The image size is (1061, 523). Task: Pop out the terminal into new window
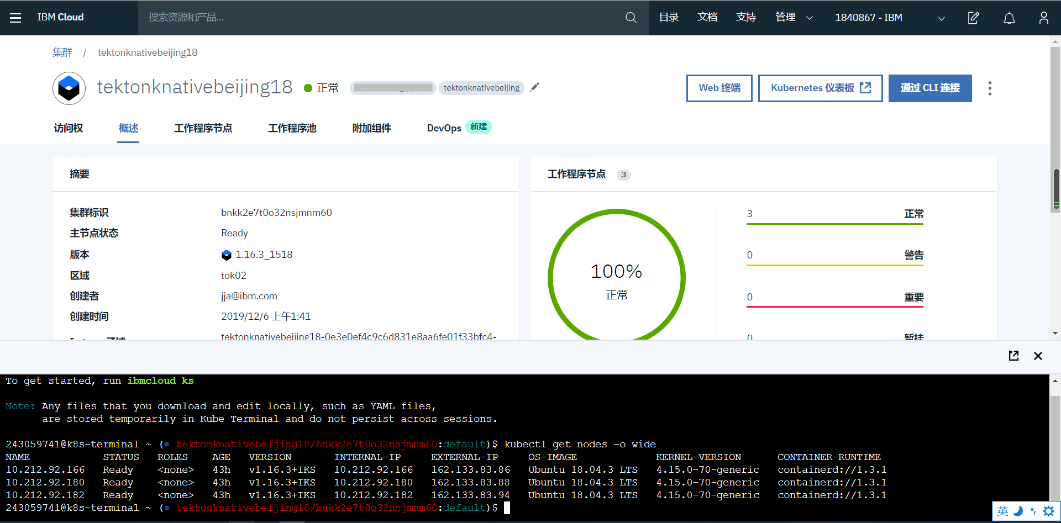1013,356
